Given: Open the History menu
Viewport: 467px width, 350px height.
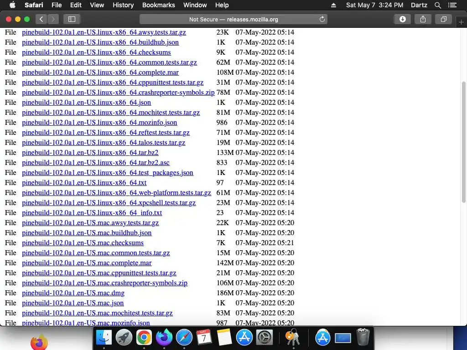Looking at the screenshot, I should [123, 5].
